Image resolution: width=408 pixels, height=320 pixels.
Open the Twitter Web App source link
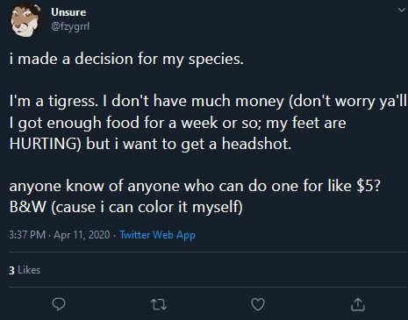[x=157, y=235]
